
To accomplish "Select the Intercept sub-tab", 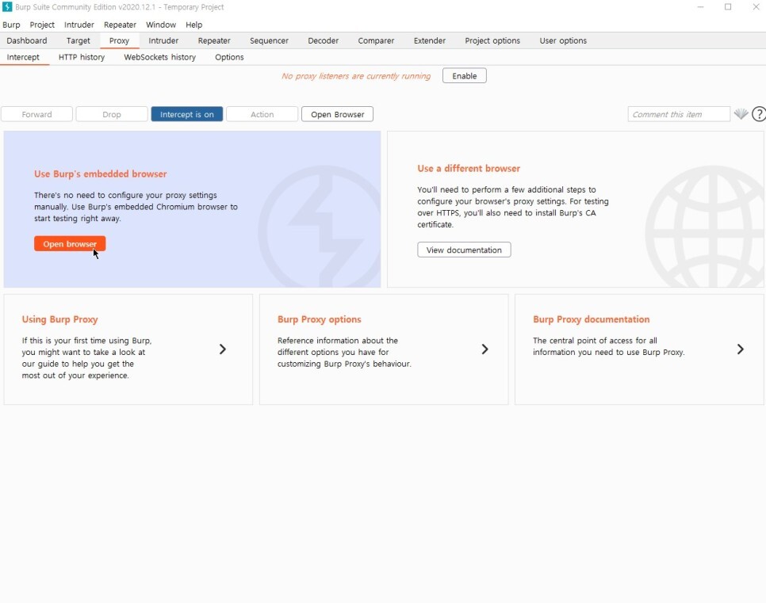I will coord(23,57).
